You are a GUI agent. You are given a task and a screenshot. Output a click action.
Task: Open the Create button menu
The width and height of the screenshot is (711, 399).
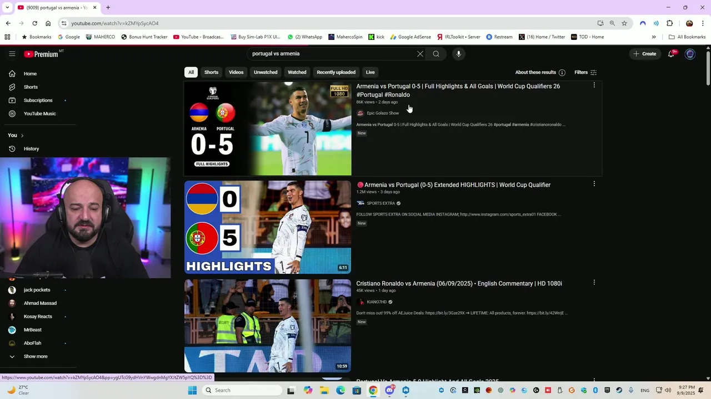coord(644,54)
